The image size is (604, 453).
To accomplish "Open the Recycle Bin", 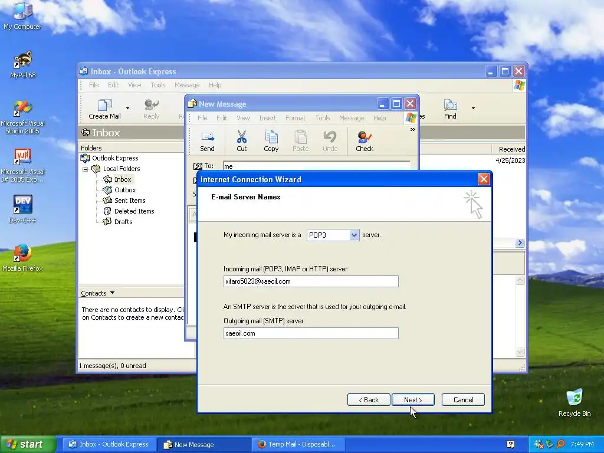I will pyautogui.click(x=575, y=402).
